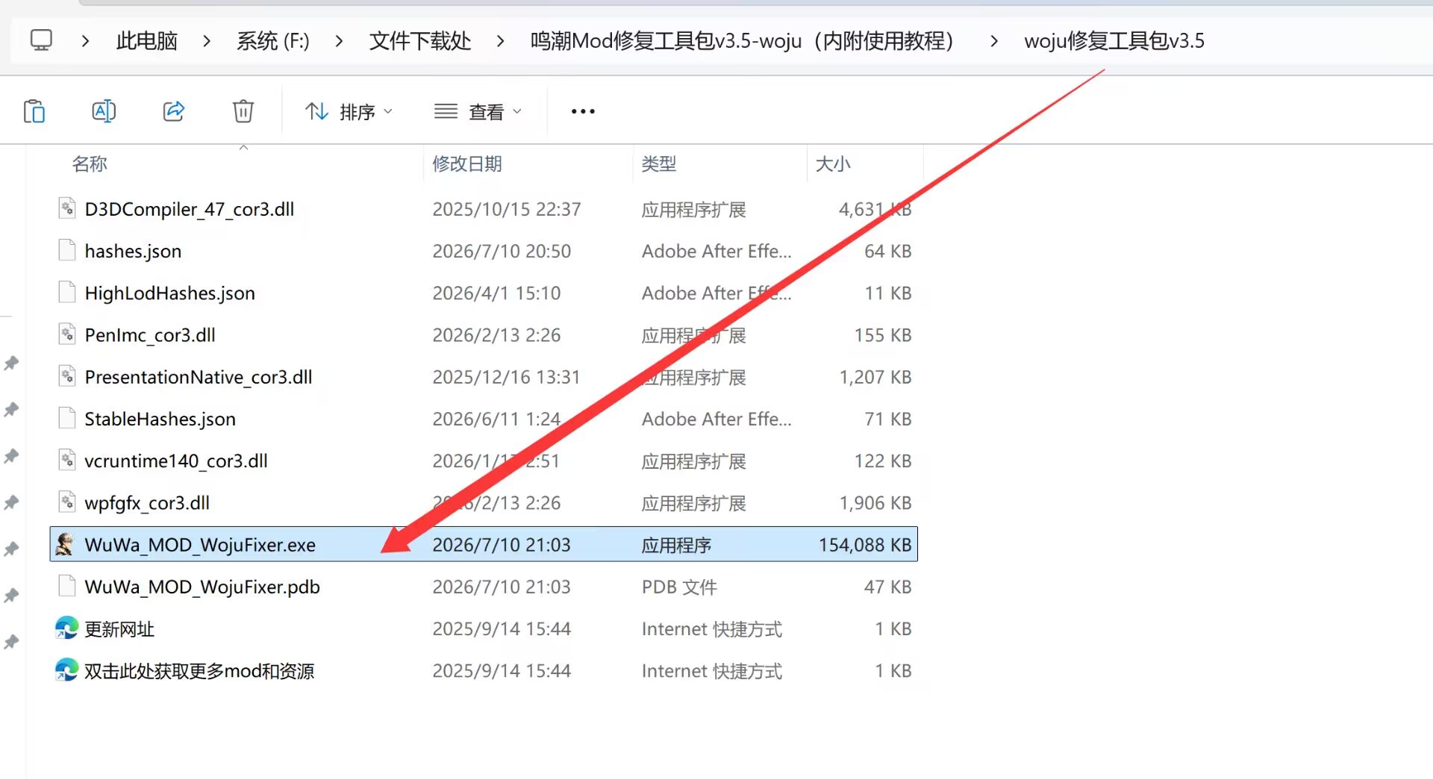Click the Delete trash icon
This screenshot has width=1433, height=780.
243,111
